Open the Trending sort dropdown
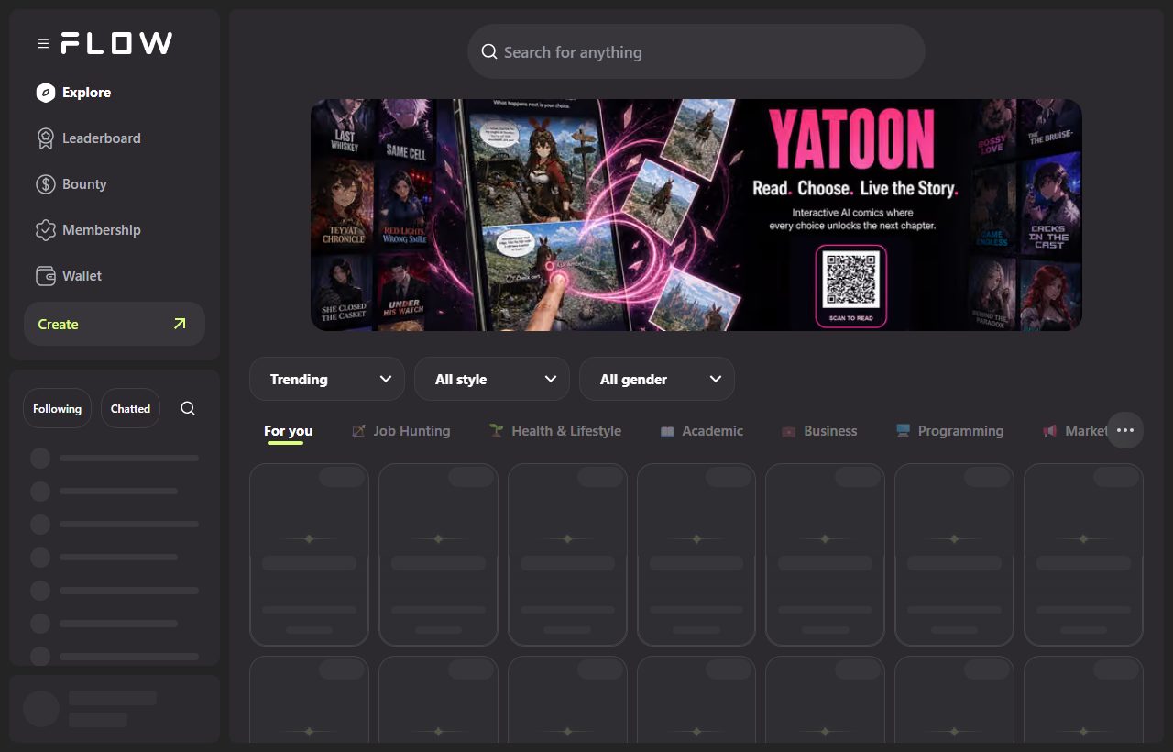 pos(327,379)
